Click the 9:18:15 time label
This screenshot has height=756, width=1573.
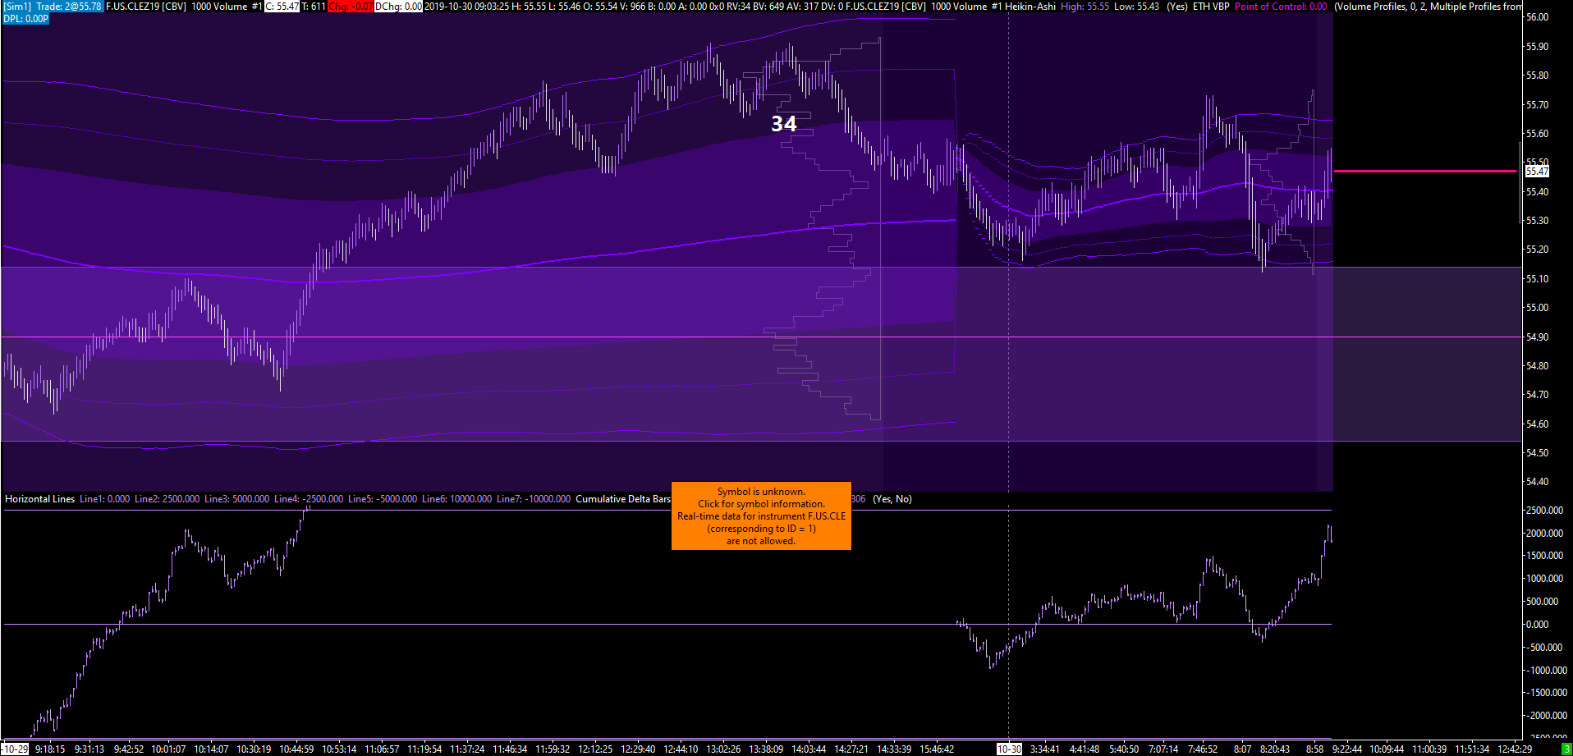click(50, 749)
